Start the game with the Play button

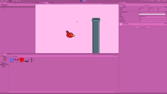coord(81,1)
